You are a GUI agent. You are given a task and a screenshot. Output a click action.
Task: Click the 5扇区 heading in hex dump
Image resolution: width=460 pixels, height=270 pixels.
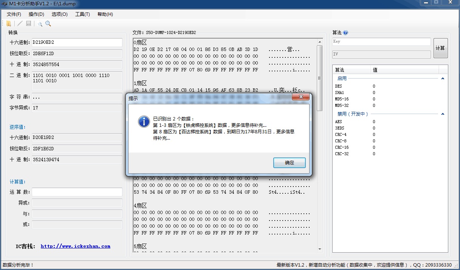(x=140, y=247)
